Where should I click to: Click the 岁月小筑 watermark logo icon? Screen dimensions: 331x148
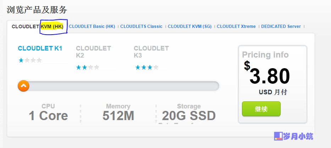point(278,136)
